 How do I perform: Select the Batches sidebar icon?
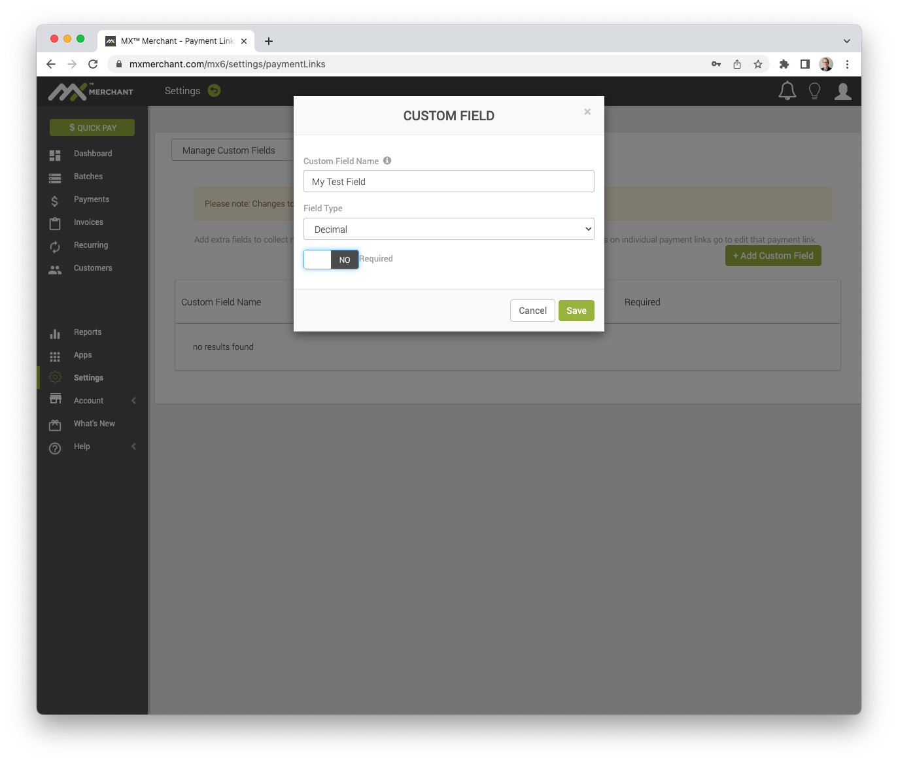click(x=55, y=177)
